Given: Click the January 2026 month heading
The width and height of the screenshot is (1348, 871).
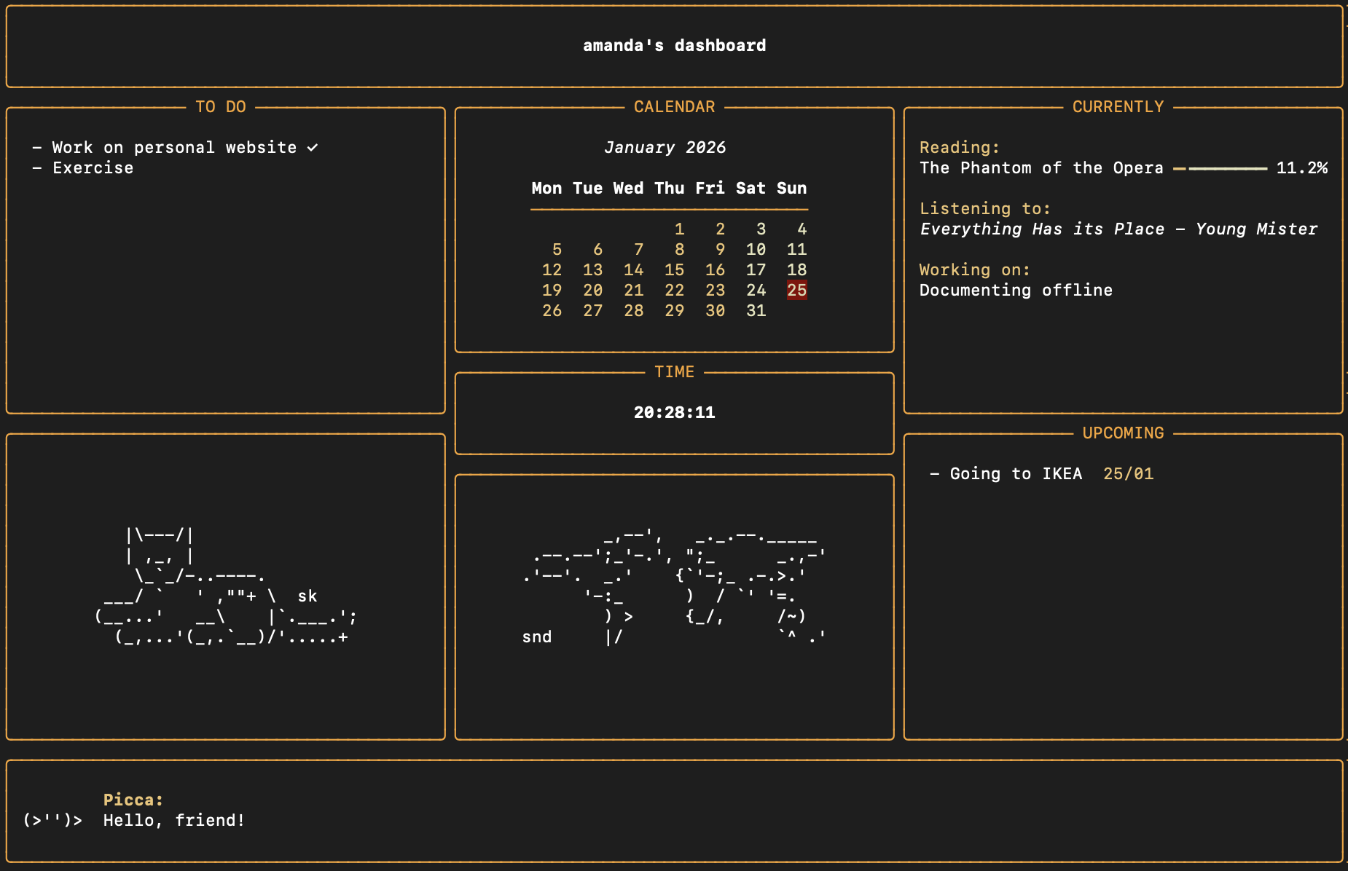Looking at the screenshot, I should click(665, 148).
